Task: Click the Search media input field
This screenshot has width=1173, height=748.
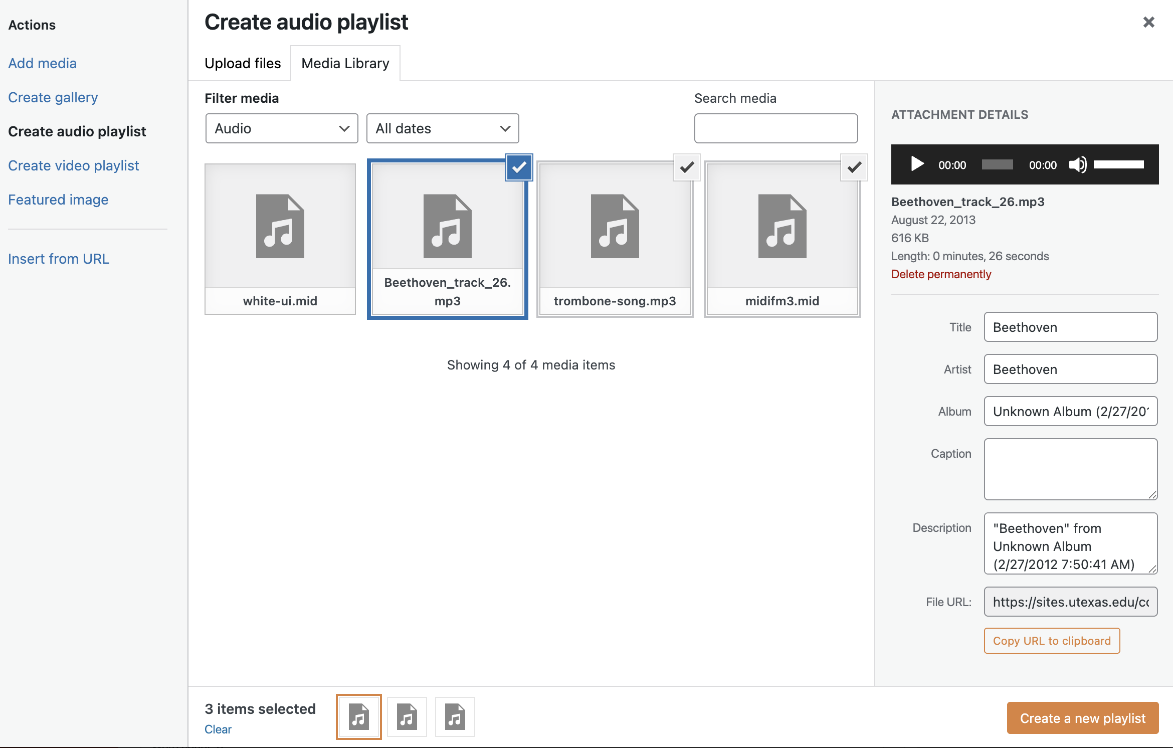Action: (x=775, y=128)
